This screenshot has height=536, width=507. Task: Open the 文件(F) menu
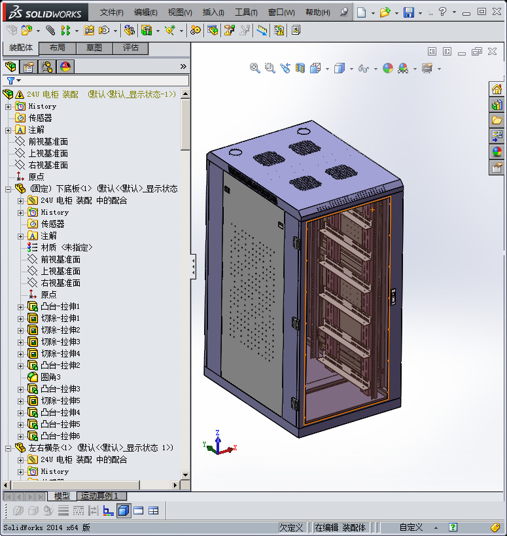tap(112, 12)
